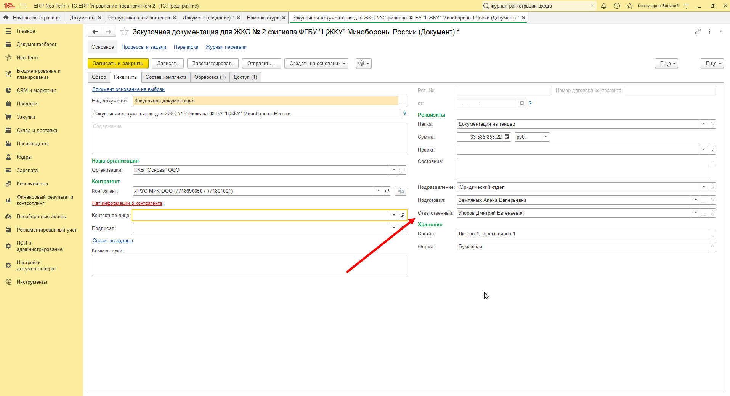The image size is (730, 396).
Task: Open calculator for Сумма field
Action: pos(507,137)
